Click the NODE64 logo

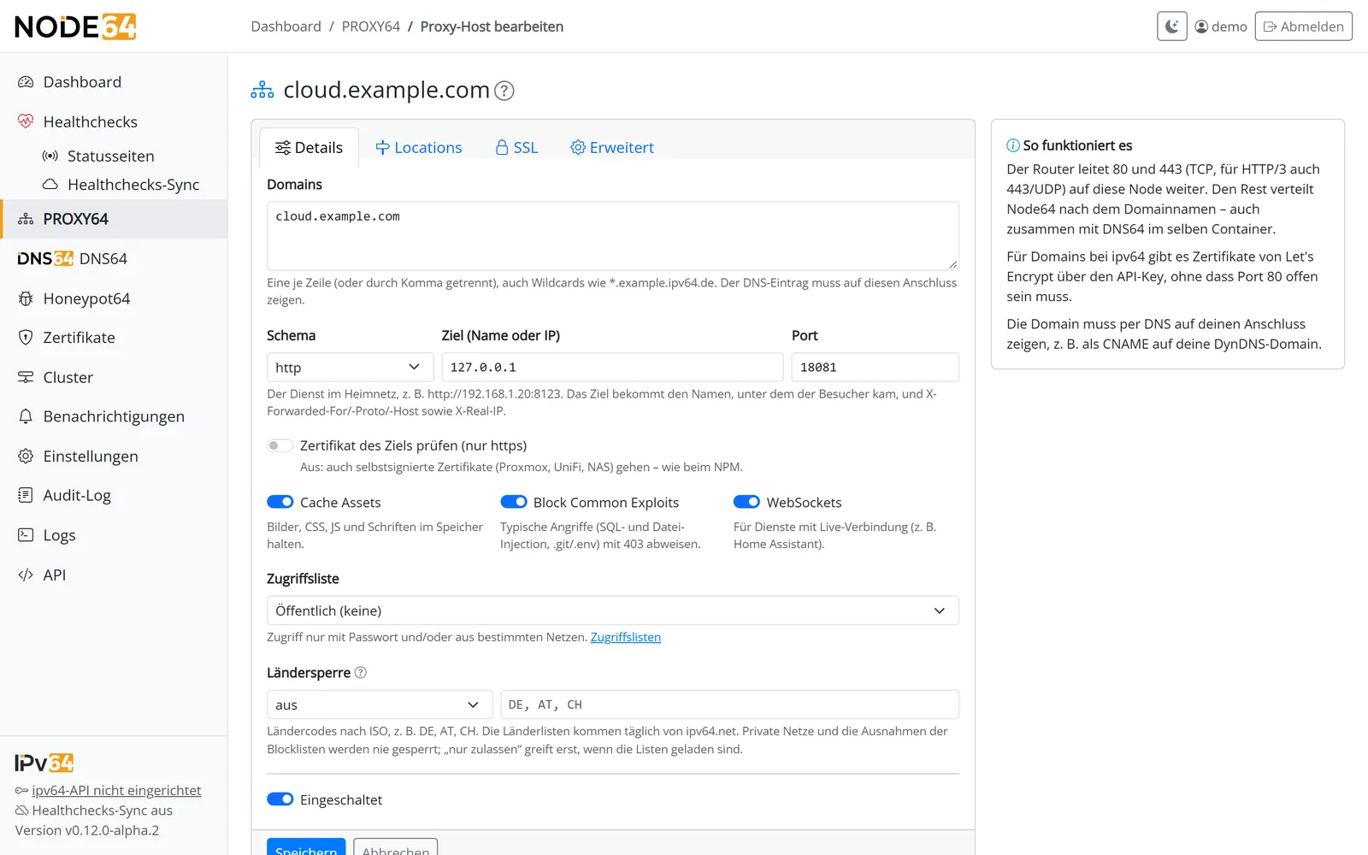coord(75,27)
